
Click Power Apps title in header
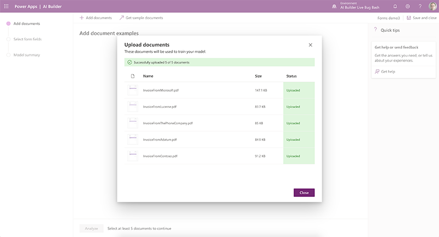[26, 7]
